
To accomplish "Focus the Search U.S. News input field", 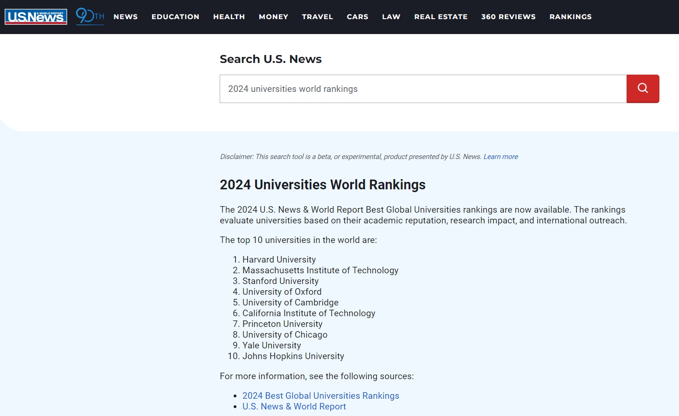I will (423, 89).
